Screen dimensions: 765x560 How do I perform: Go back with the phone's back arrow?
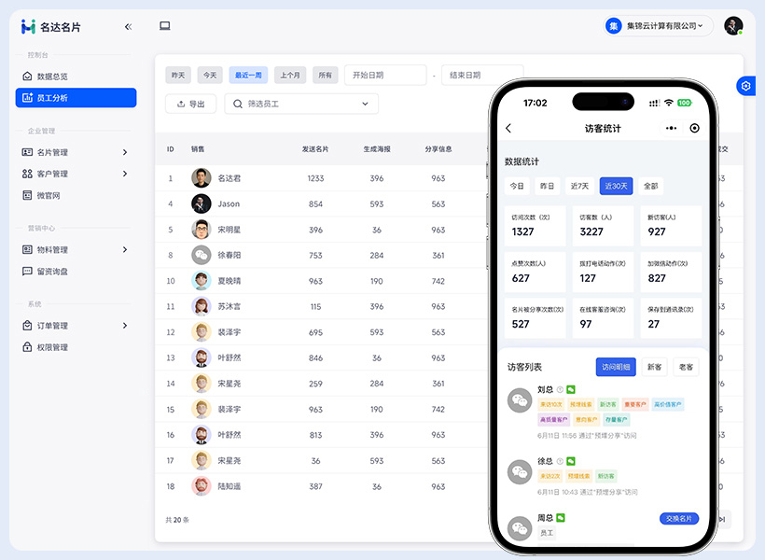pos(508,128)
